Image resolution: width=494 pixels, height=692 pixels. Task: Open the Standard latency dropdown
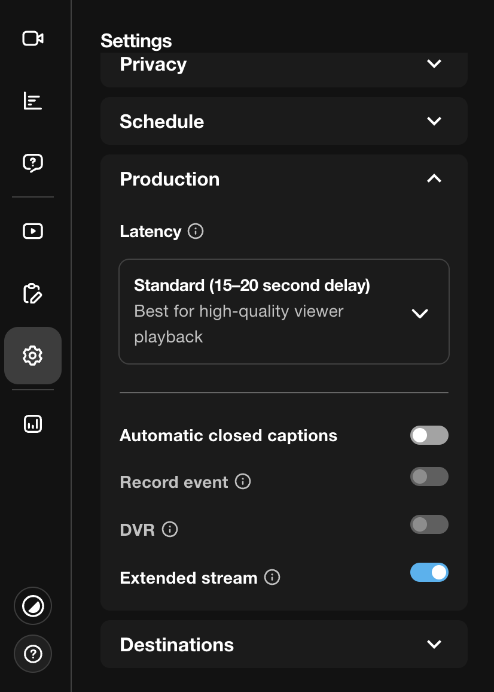click(284, 311)
